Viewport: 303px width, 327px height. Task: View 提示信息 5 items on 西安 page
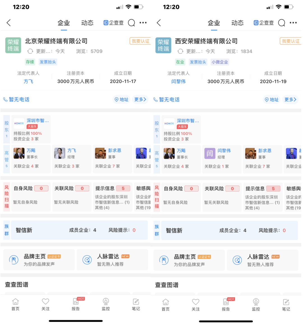click(x=263, y=197)
